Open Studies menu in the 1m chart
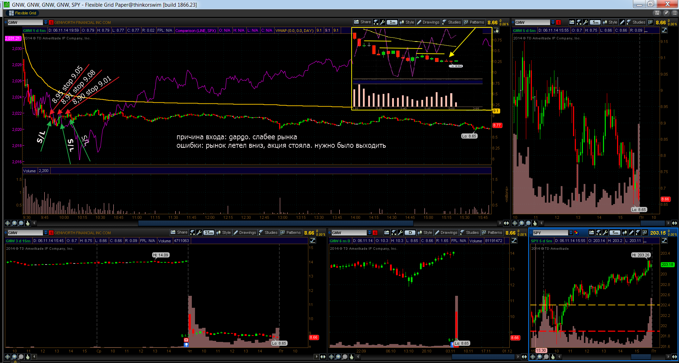This screenshot has height=363, width=679. [451, 22]
